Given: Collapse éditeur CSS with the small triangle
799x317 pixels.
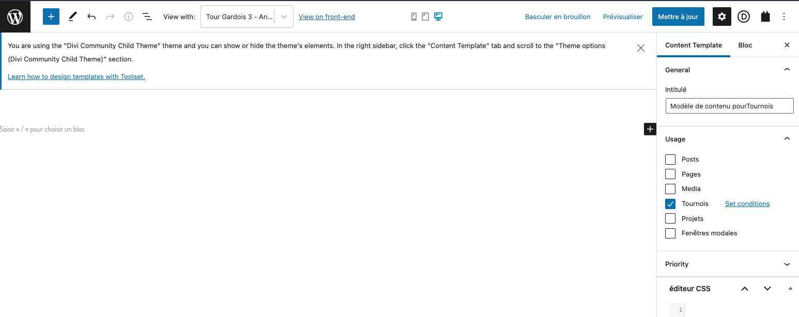Looking at the screenshot, I should click(x=790, y=288).
